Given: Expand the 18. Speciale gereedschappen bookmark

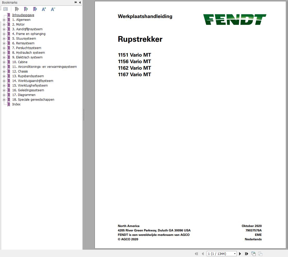Looking at the screenshot, I should point(4,100).
